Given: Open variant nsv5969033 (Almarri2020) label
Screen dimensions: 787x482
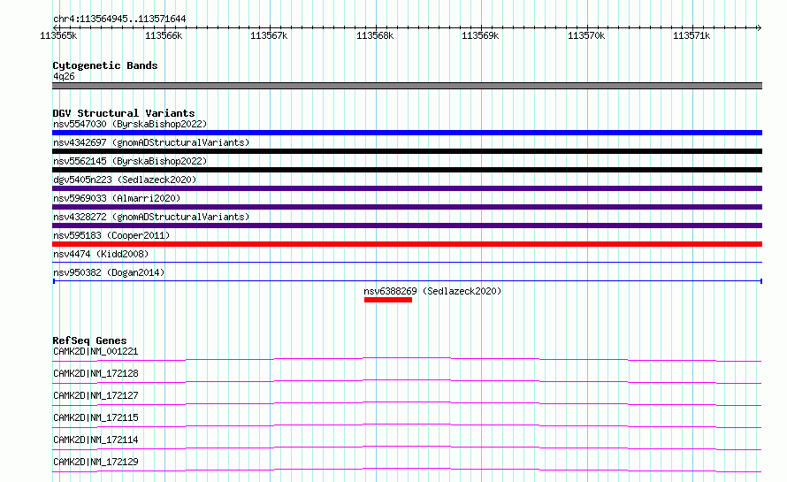Looking at the screenshot, I should pyautogui.click(x=117, y=198).
